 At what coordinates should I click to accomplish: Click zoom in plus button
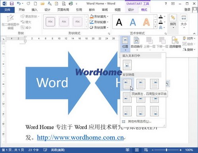pos(181,150)
